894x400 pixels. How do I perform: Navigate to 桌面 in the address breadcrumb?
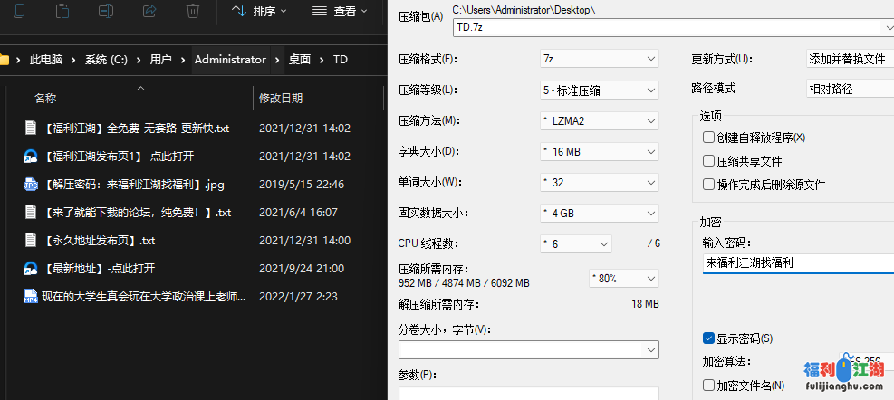pyautogui.click(x=299, y=60)
